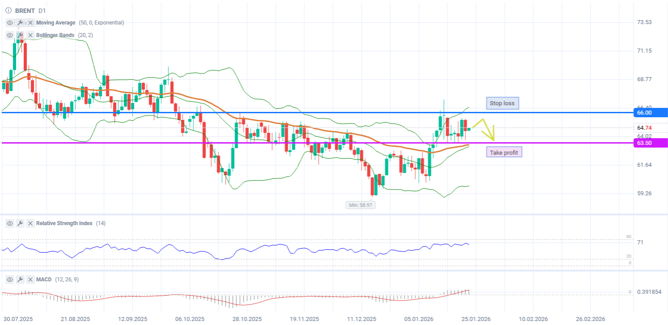Hide the Moving Average with eye icon

point(10,23)
